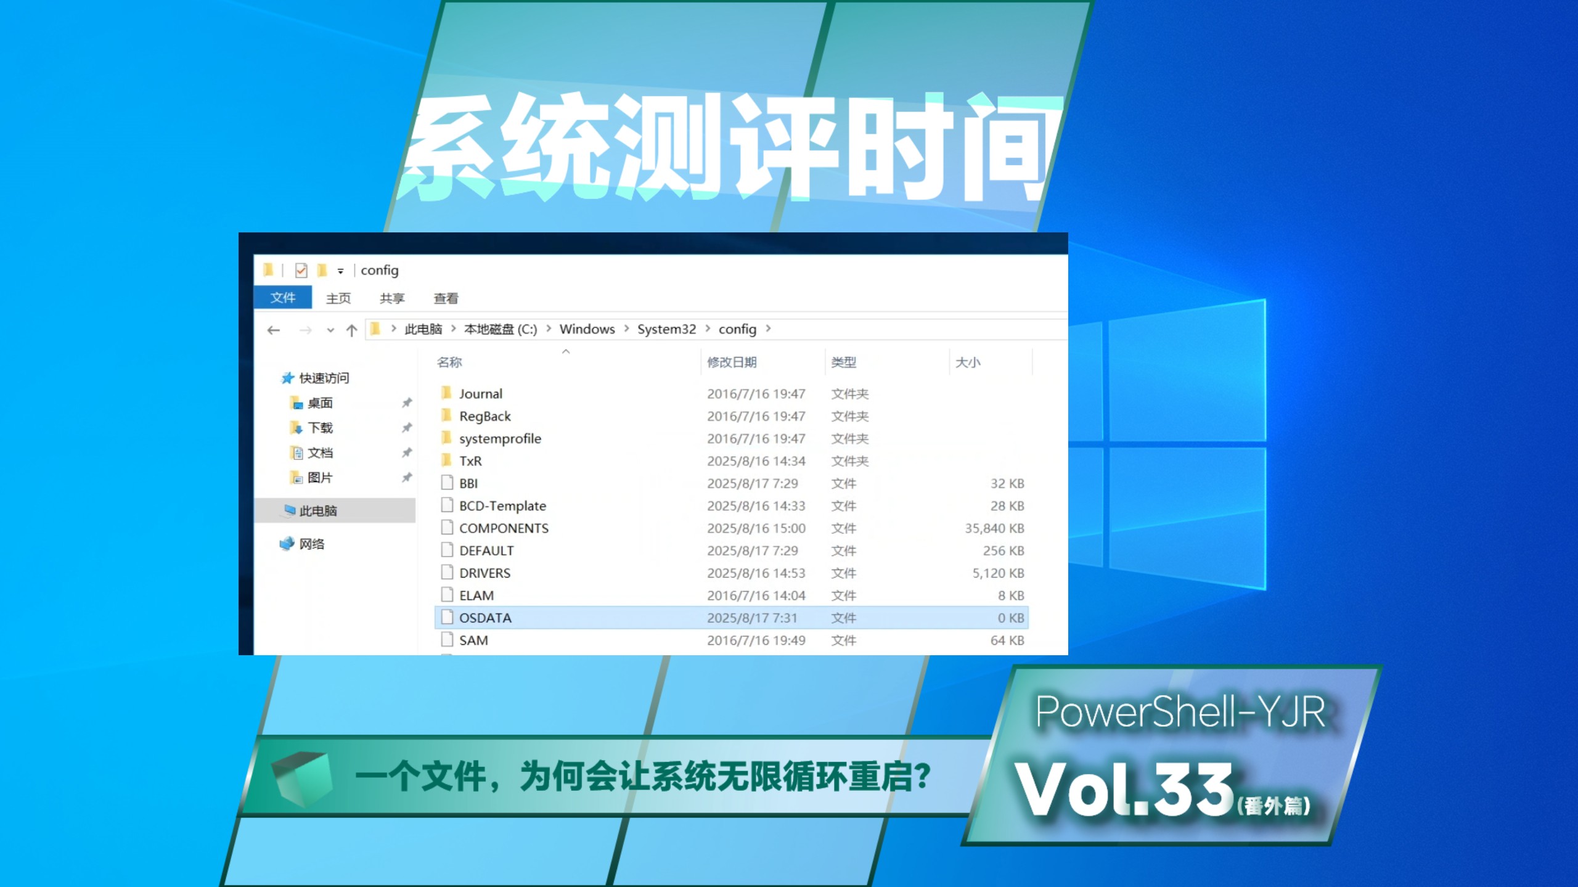Open the recent locations dropdown arrow
Screen dimensions: 1578x887
click(330, 330)
